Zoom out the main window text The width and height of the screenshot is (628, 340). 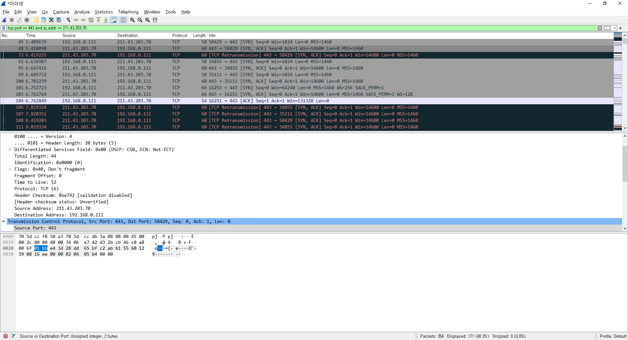pos(140,20)
